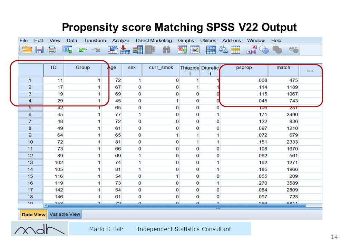Click psprop cell showing .171
The image size is (359, 248).
tap(244, 114)
